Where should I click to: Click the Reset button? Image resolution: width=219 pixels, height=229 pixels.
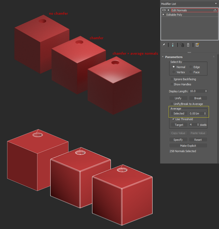pos(198,140)
